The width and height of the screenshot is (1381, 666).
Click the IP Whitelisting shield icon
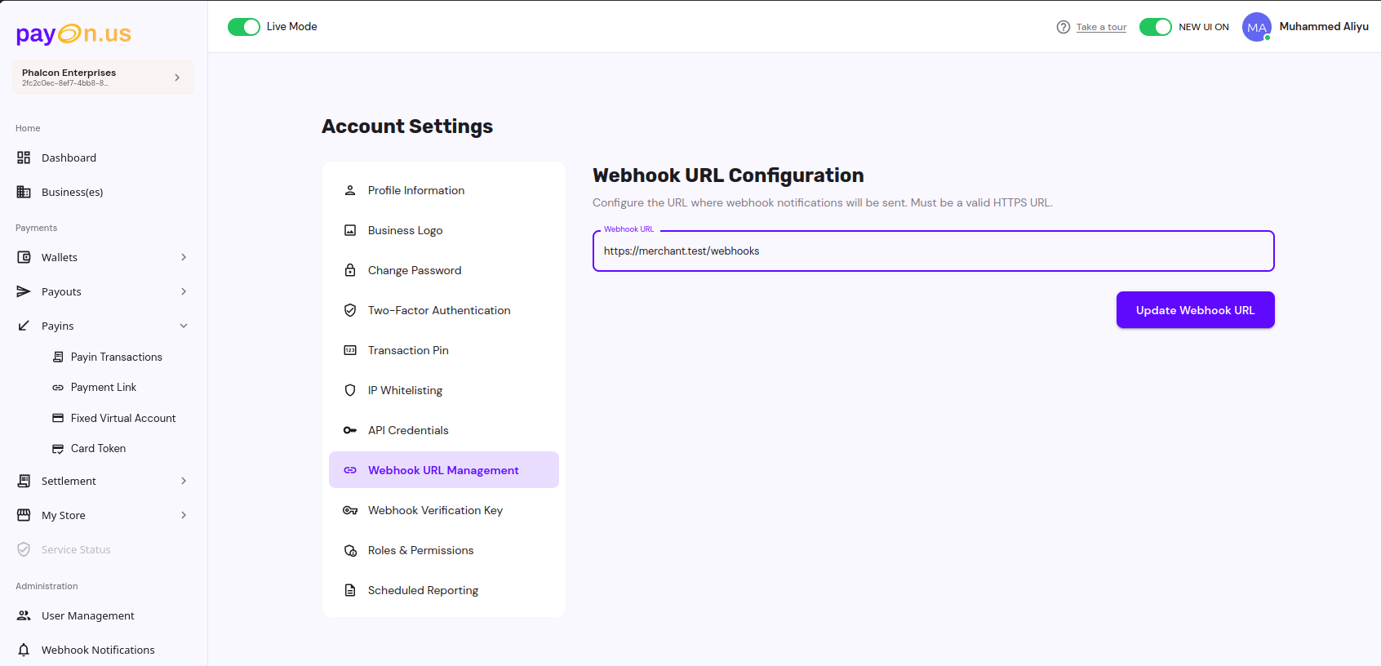click(x=350, y=390)
